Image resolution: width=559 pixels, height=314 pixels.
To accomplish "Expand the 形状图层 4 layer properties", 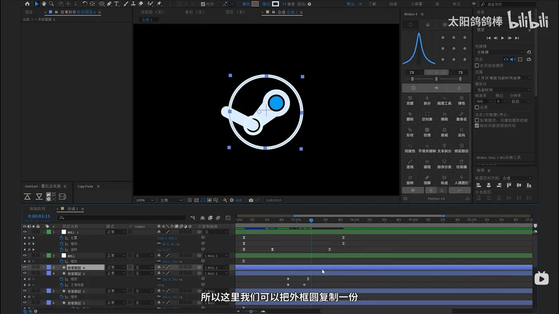I will (44, 267).
